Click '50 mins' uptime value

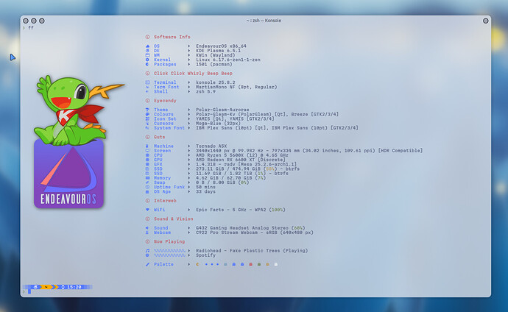205,187
